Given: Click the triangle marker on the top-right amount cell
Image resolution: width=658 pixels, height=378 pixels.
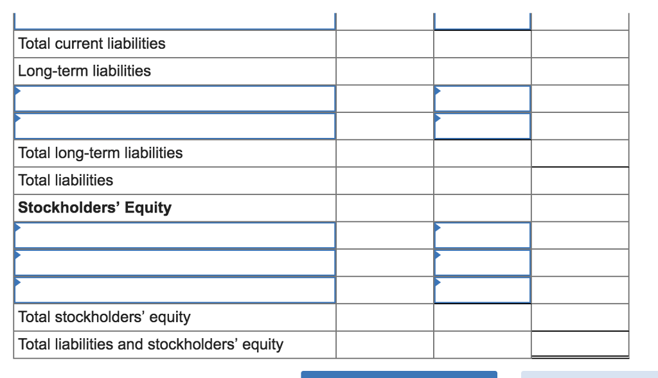Looking at the screenshot, I should pos(438,17).
